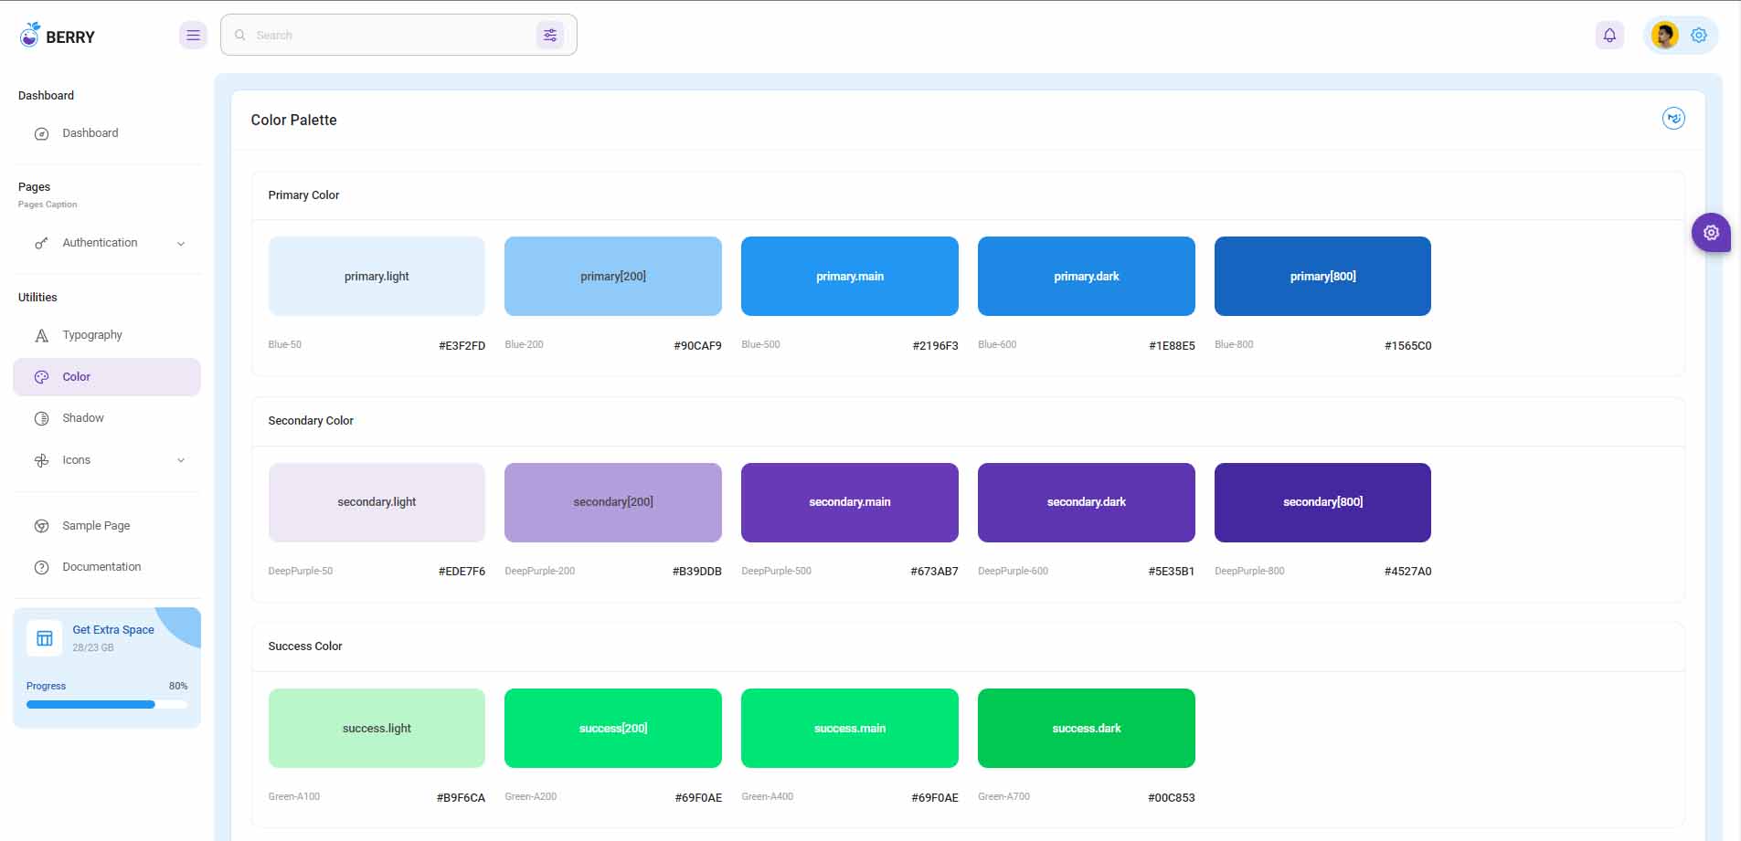Open the user profile avatar menu
1741x841 pixels.
point(1664,35)
